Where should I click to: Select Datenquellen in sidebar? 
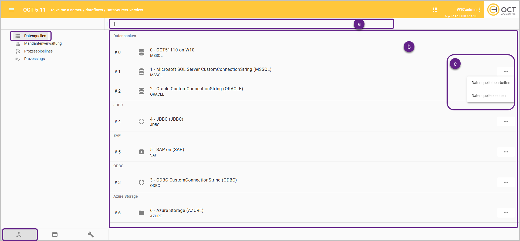pos(35,36)
